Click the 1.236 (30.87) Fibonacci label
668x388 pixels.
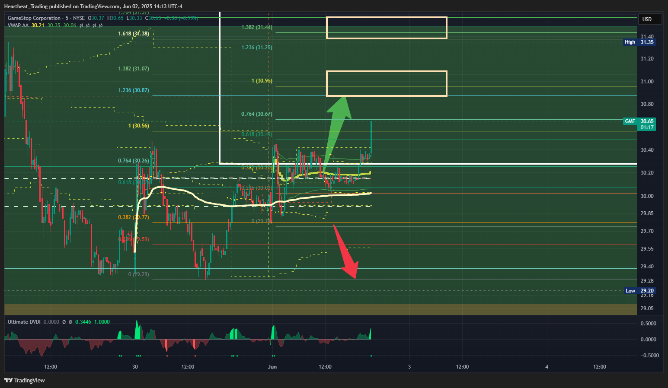click(134, 90)
